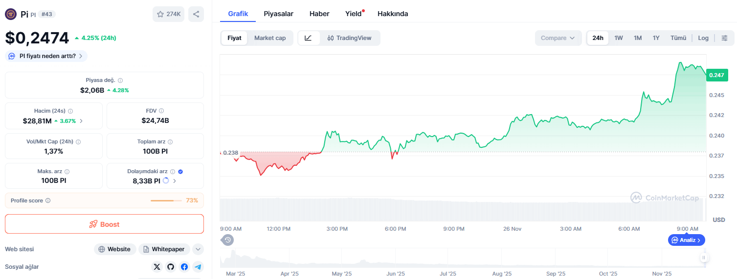This screenshot has width=737, height=279.
Task: Click info icon beside Hacim (24s)
Action: (x=70, y=111)
